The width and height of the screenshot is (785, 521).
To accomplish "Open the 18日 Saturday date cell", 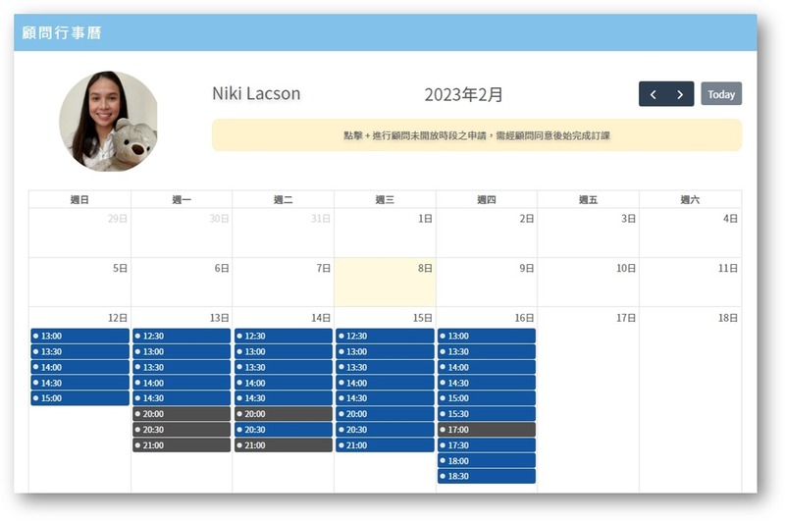I will coord(690,392).
